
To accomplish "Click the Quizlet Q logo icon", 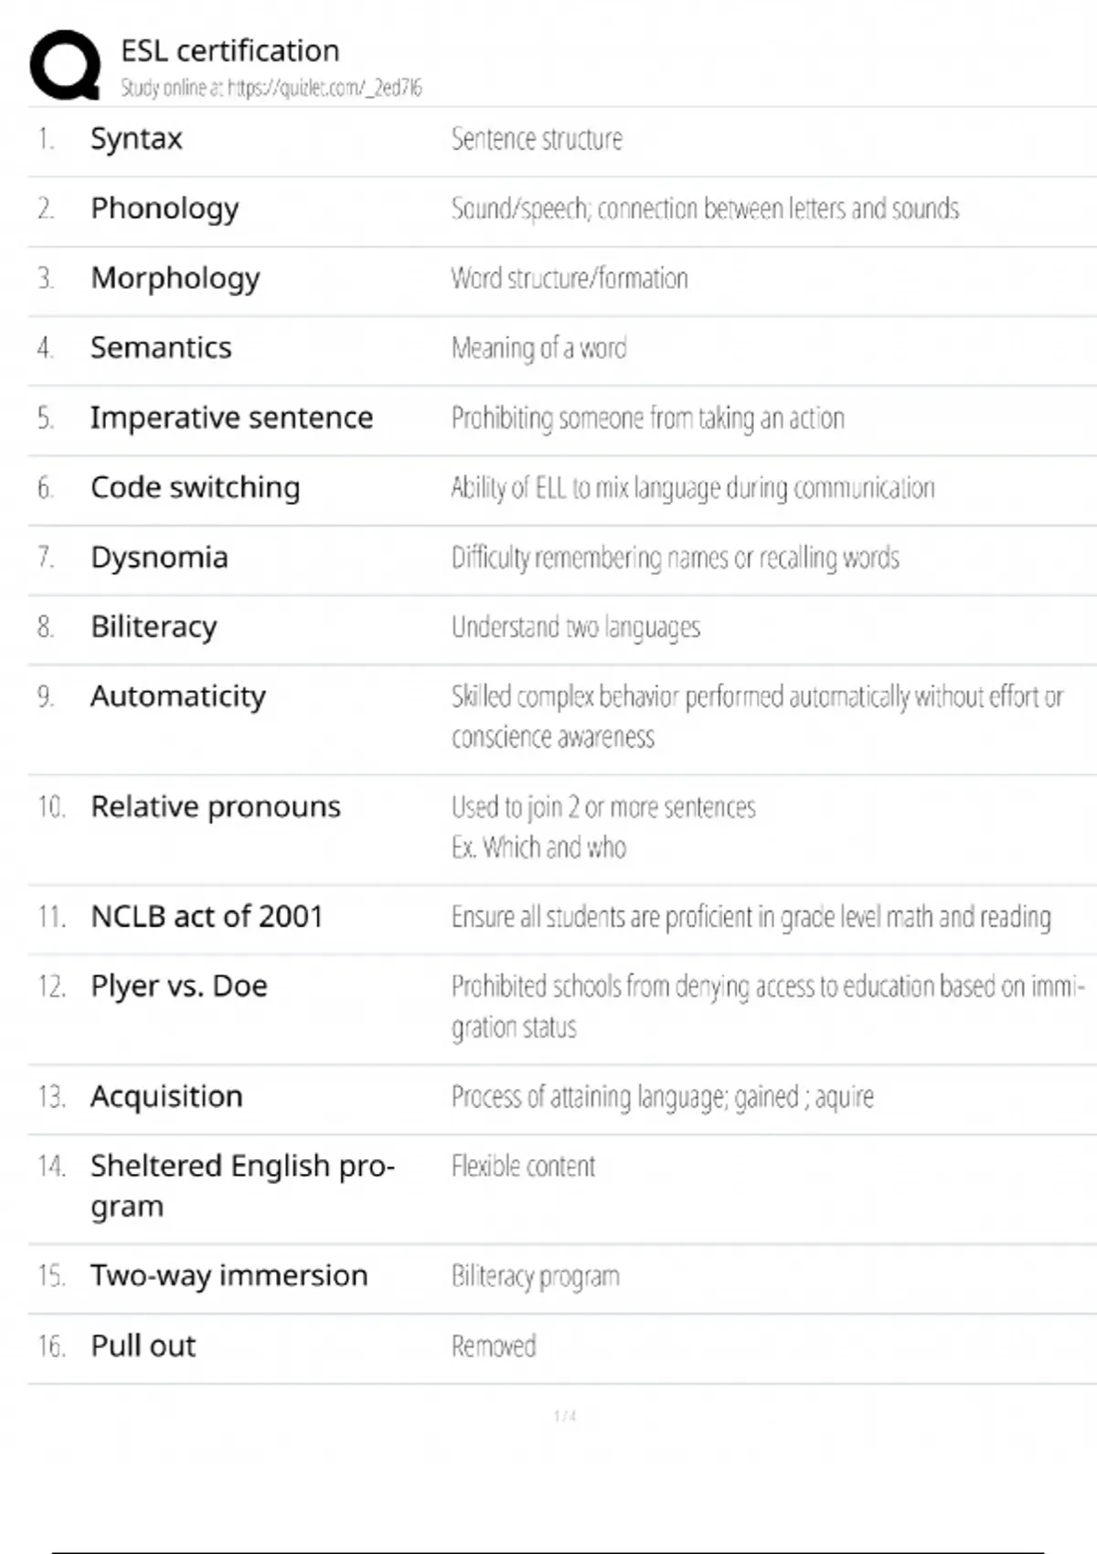I will [x=65, y=65].
